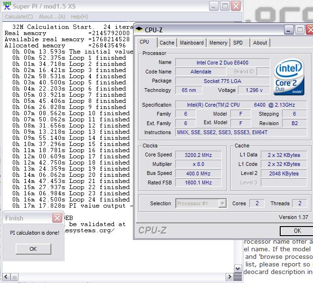
Task: Switch to the Mainboard tab
Action: click(191, 43)
